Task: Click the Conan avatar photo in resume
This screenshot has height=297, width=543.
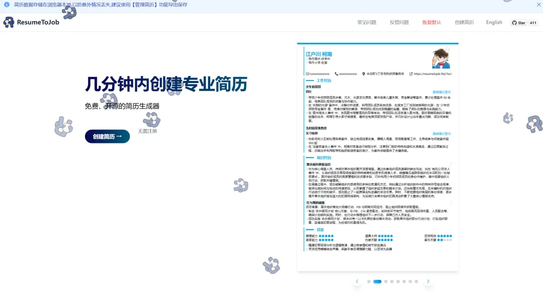Action: point(441,58)
